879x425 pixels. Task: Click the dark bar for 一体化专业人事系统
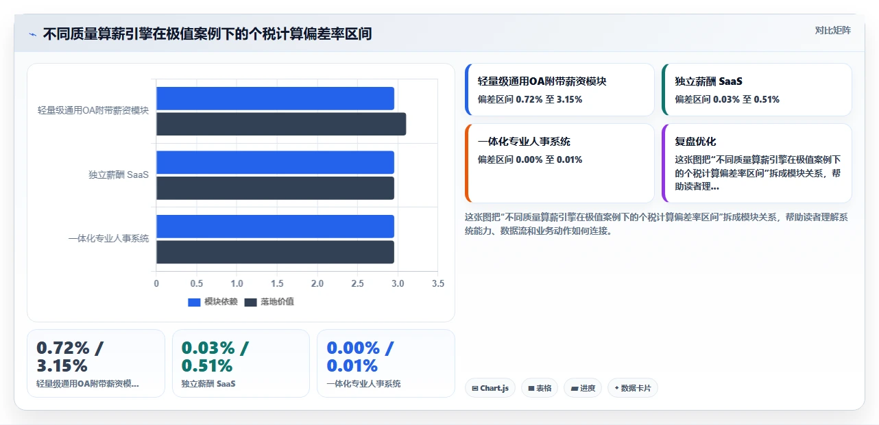tap(275, 252)
